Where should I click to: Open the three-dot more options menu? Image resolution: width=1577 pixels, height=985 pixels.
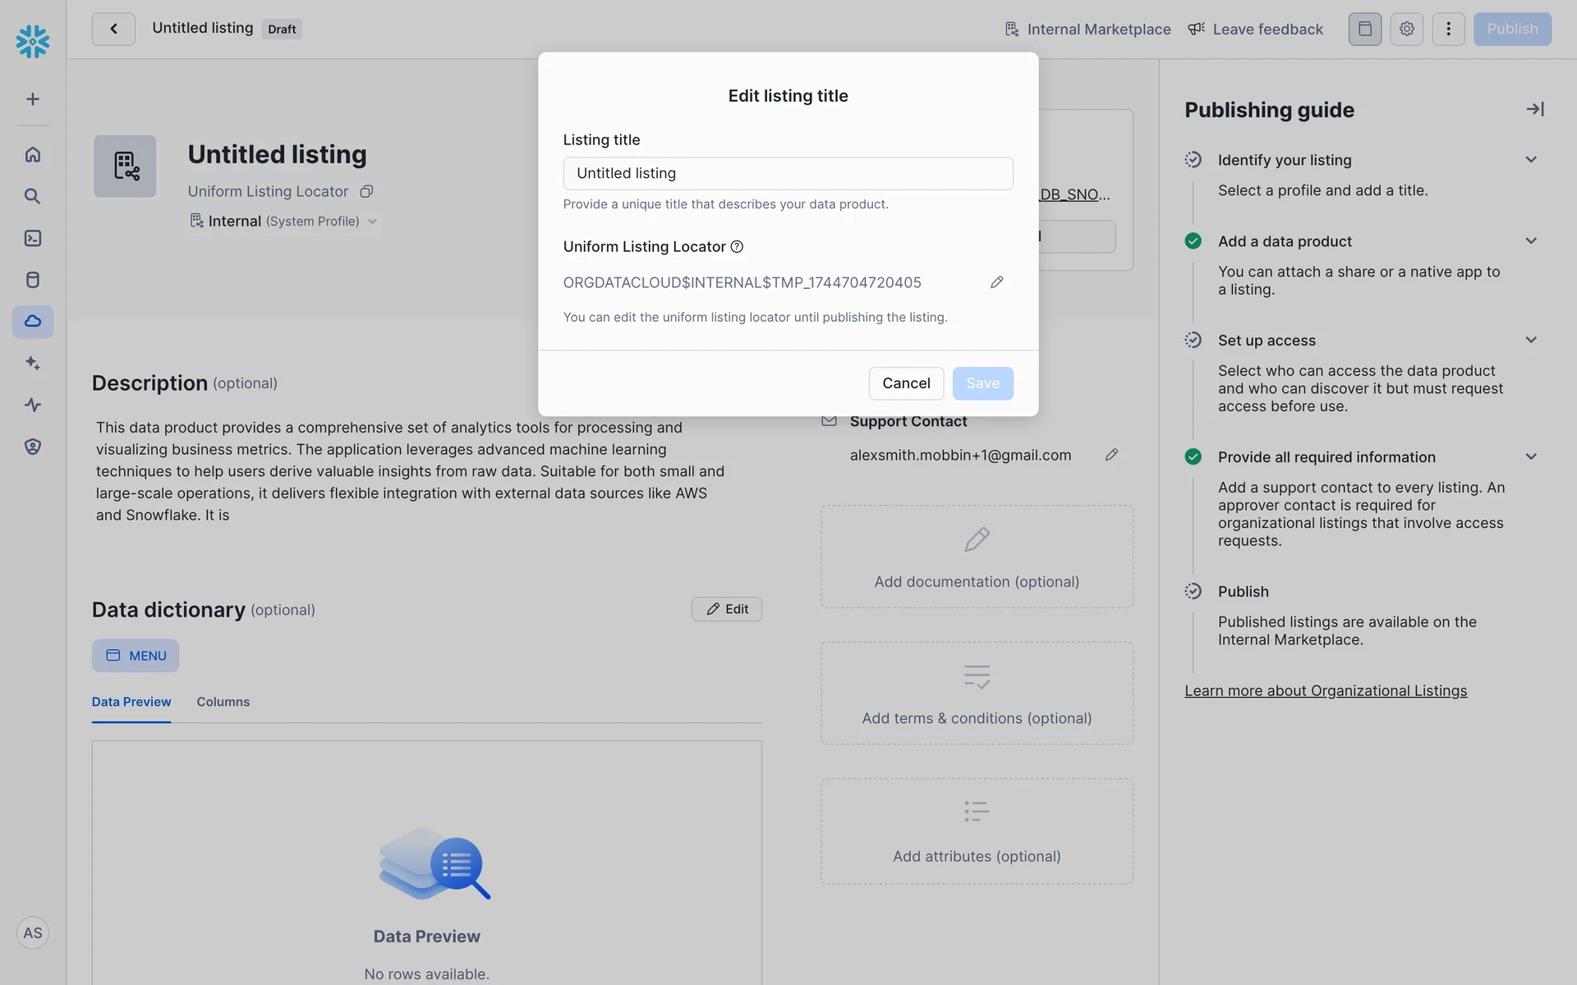pos(1448,29)
